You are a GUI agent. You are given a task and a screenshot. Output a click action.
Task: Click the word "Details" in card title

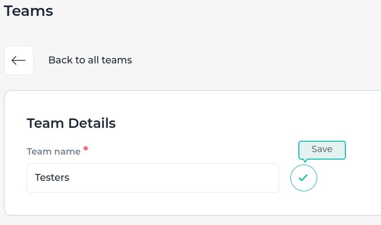[92, 123]
